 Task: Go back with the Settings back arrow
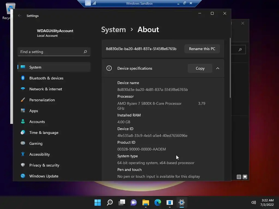point(20,16)
